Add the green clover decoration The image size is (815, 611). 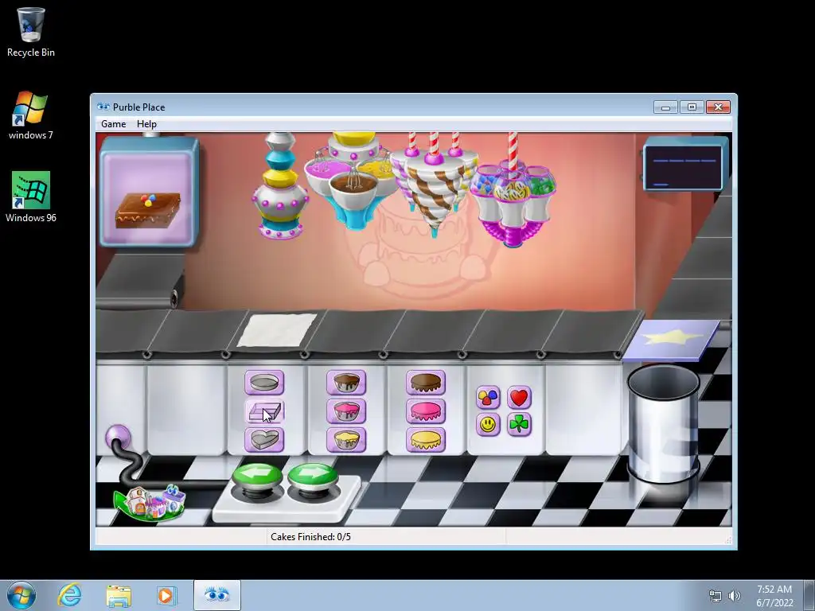[x=519, y=425]
